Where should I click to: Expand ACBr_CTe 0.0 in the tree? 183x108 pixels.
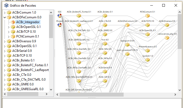point(5,75)
